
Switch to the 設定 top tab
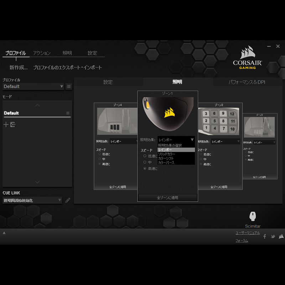pyautogui.click(x=92, y=53)
